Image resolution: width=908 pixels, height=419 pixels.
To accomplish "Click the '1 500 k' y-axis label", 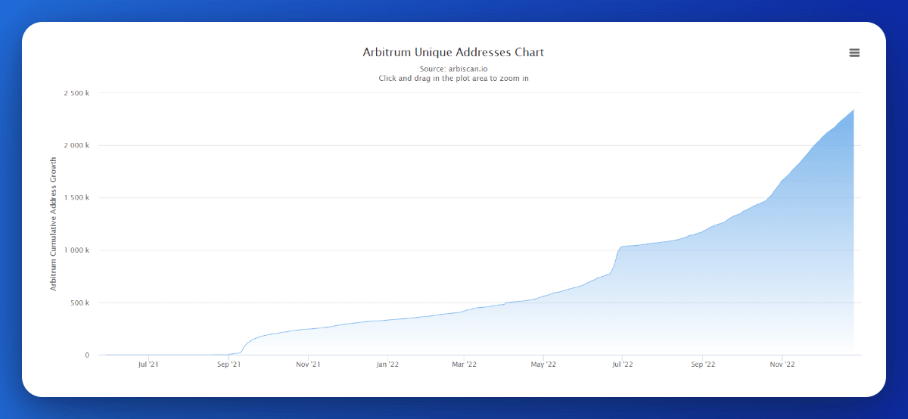I will point(76,198).
